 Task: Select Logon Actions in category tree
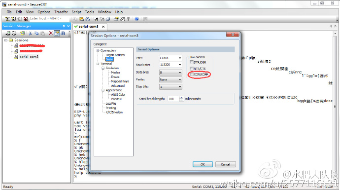click(115, 55)
